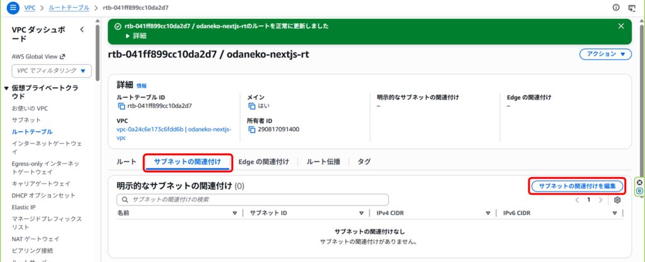Click the copy icon beside メイン value
The height and width of the screenshot is (262, 645).
[x=252, y=106]
